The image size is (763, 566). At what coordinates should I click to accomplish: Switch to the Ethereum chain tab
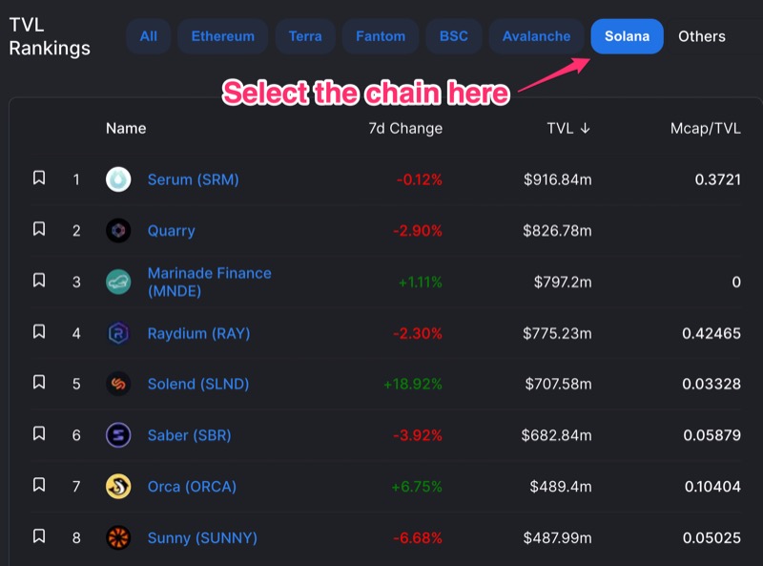[x=223, y=36]
